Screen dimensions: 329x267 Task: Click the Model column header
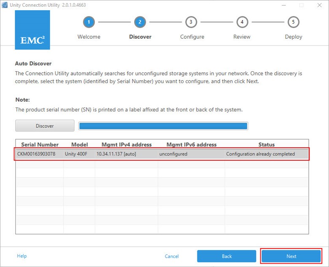click(x=80, y=144)
